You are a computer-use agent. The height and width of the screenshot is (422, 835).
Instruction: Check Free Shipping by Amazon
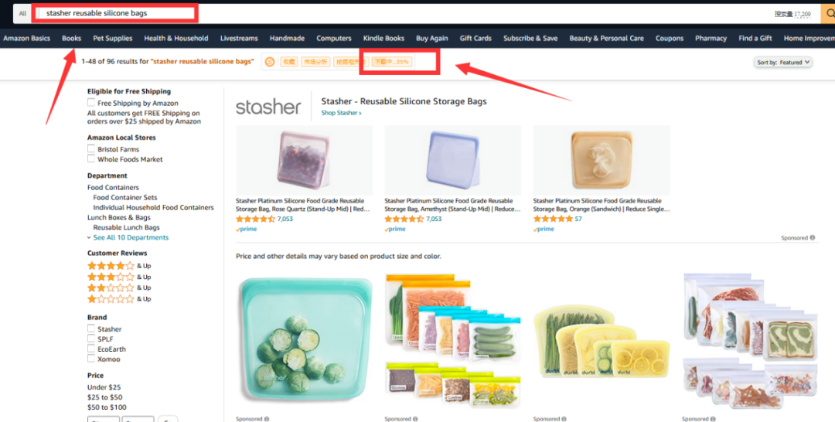(x=91, y=103)
